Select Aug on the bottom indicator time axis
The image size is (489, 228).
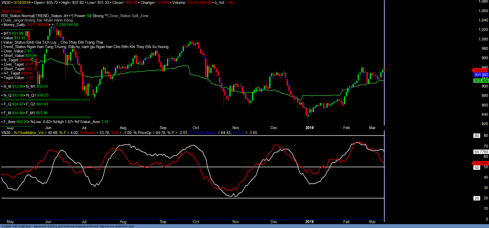pos(123,222)
